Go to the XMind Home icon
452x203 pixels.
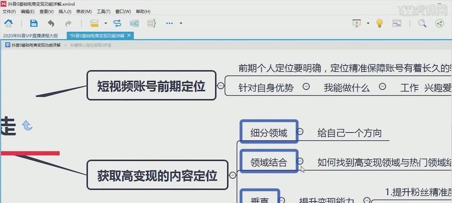(8, 23)
